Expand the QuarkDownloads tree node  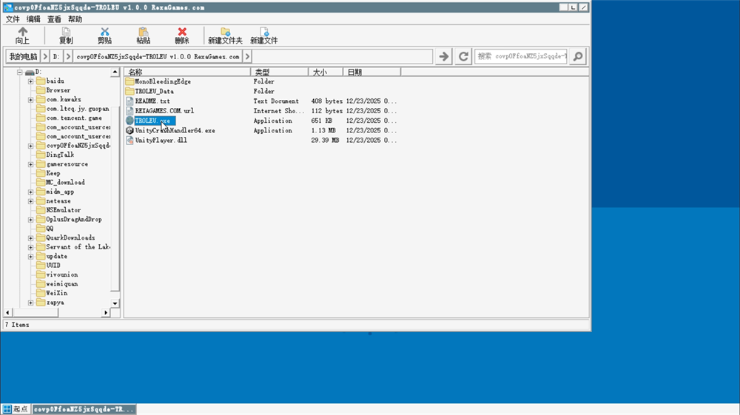tap(30, 238)
